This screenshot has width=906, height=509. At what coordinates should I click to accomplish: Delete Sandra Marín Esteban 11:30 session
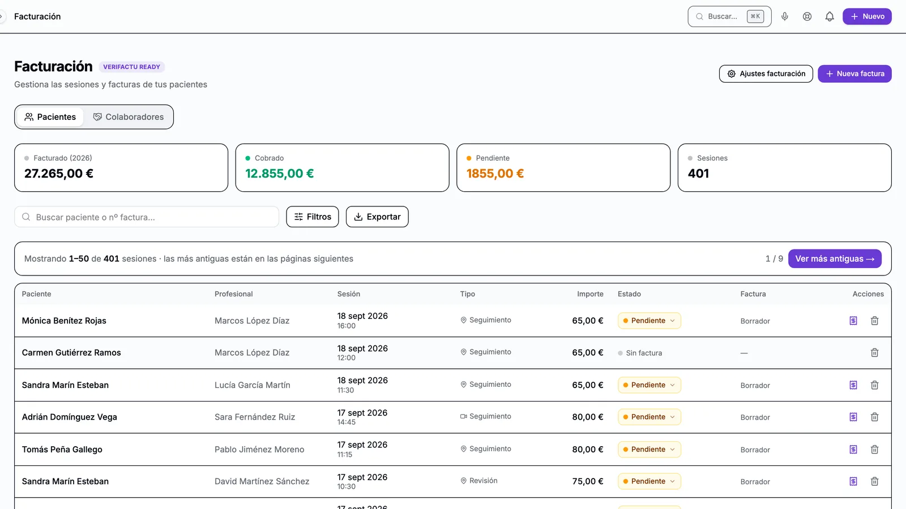tap(874, 385)
